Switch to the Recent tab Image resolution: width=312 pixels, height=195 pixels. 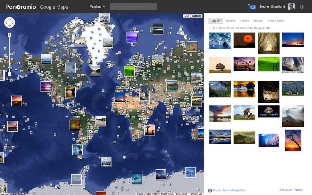tap(230, 21)
